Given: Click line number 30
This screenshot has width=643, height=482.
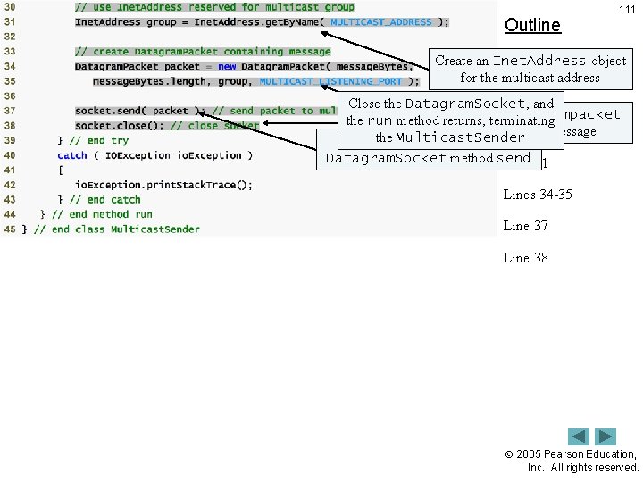Looking at the screenshot, I should click(x=10, y=7).
